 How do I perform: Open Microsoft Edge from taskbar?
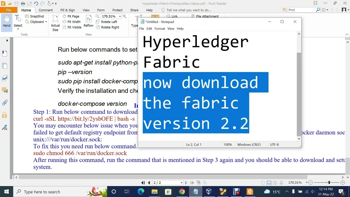coord(141,192)
